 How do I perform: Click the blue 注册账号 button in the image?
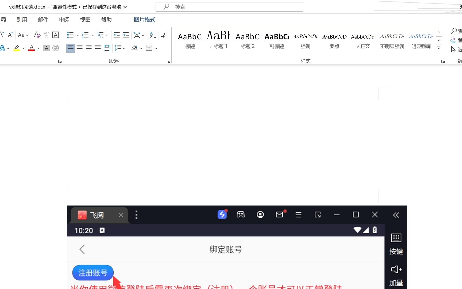[93, 273]
